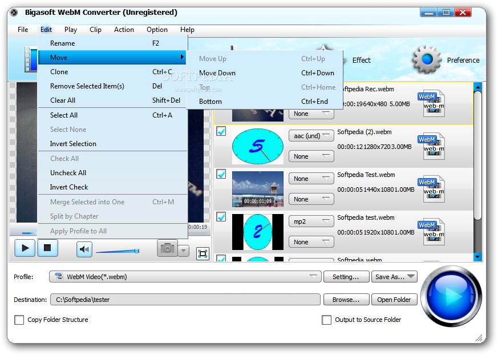
Task: Enable Output to Source Folder checkbox
Action: (326, 320)
